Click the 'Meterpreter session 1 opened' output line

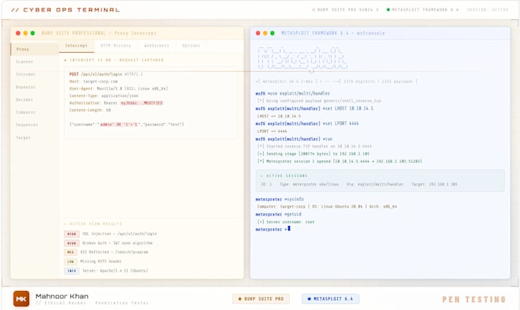[340, 161]
